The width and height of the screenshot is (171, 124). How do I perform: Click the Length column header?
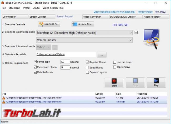(x=105, y=94)
